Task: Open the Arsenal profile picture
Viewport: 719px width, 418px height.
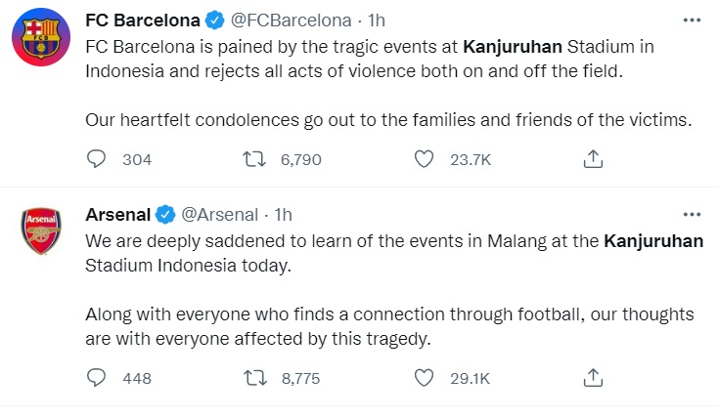Action: 41,230
